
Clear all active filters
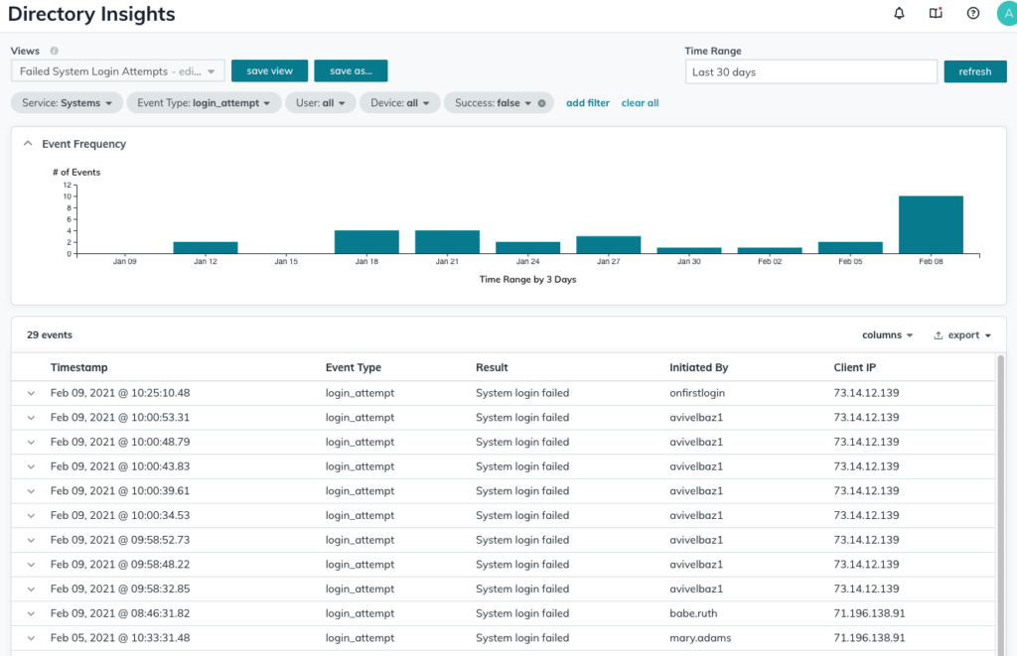click(x=640, y=102)
